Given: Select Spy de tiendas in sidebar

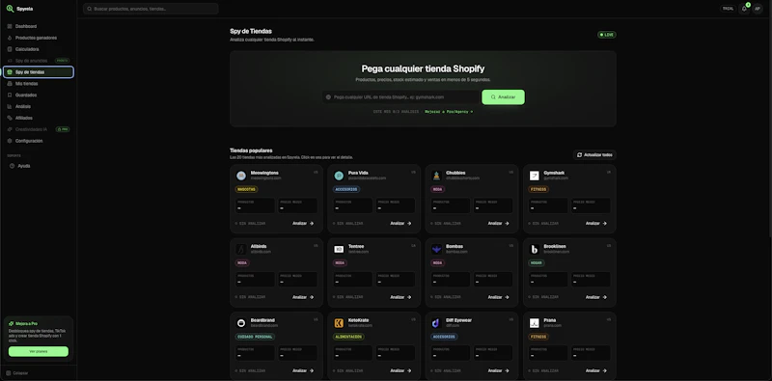Looking at the screenshot, I should click(x=39, y=72).
